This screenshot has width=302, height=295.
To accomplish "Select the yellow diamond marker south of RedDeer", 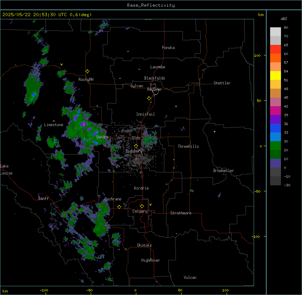I will [149, 98].
